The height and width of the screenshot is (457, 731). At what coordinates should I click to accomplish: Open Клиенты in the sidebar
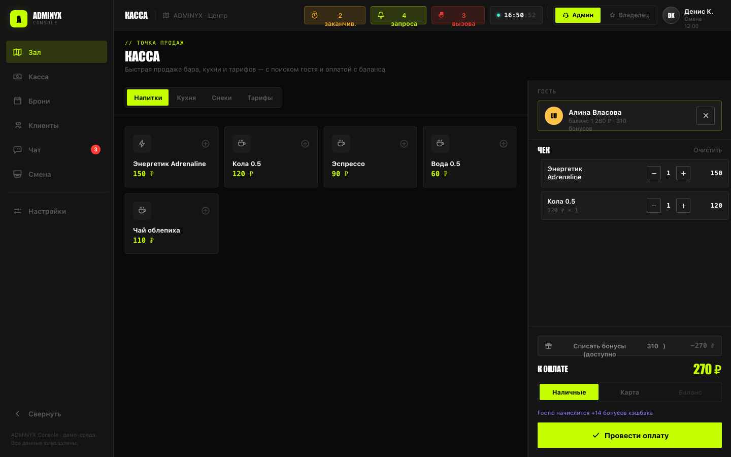[x=56, y=125]
